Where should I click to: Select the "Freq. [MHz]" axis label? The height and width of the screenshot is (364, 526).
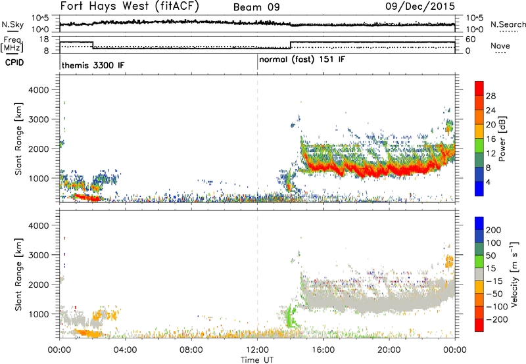coord(12,45)
